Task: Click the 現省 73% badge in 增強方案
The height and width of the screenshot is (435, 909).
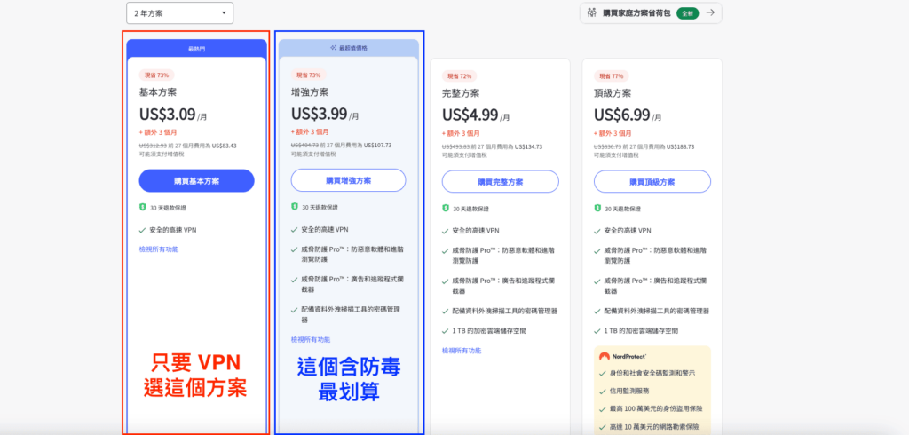Action: point(308,75)
